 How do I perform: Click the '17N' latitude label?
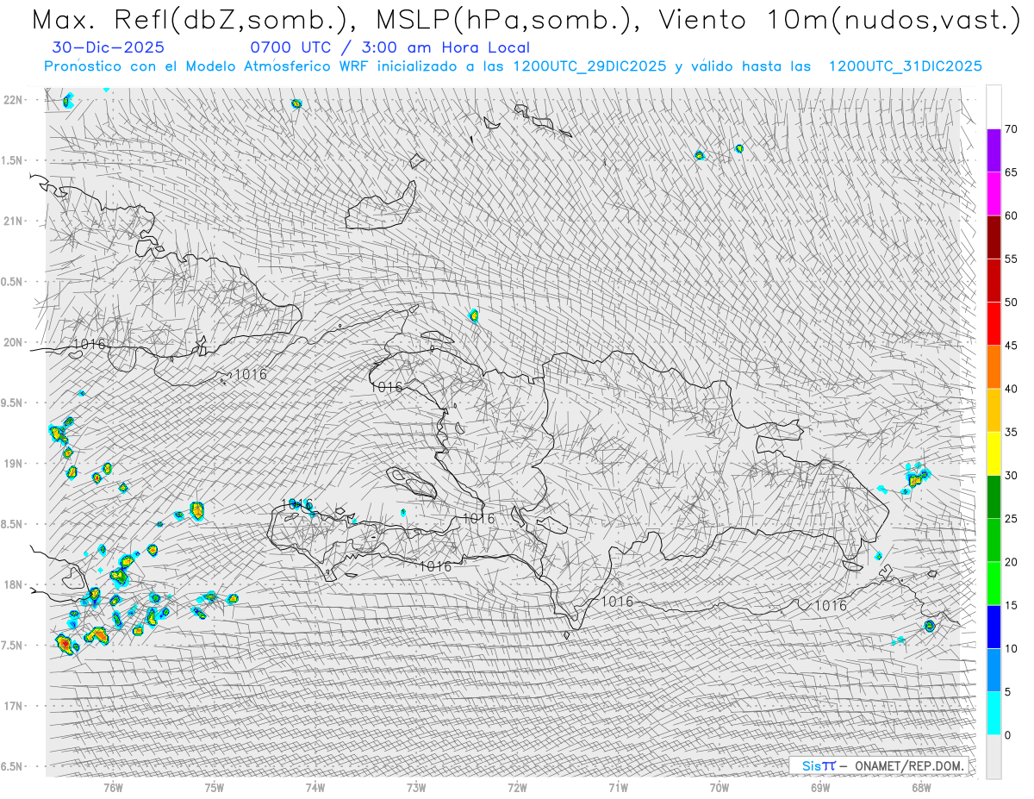[x=14, y=706]
